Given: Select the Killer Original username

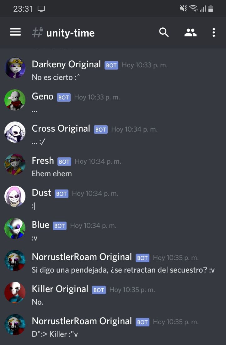Looking at the screenshot, I should click(60, 289).
